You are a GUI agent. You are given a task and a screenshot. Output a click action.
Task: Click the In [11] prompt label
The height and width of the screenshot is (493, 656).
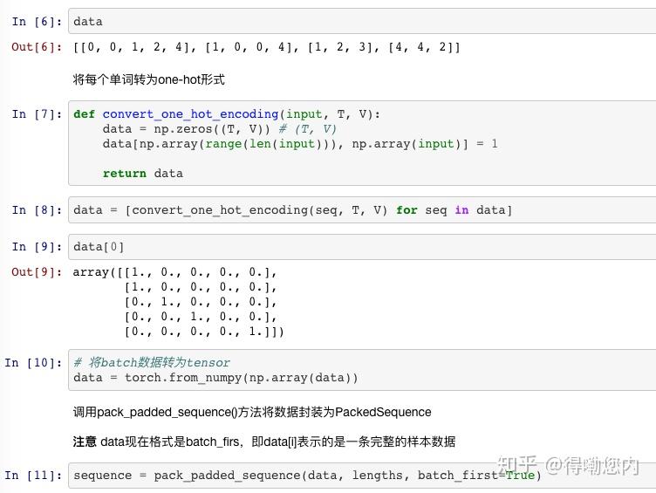click(33, 476)
